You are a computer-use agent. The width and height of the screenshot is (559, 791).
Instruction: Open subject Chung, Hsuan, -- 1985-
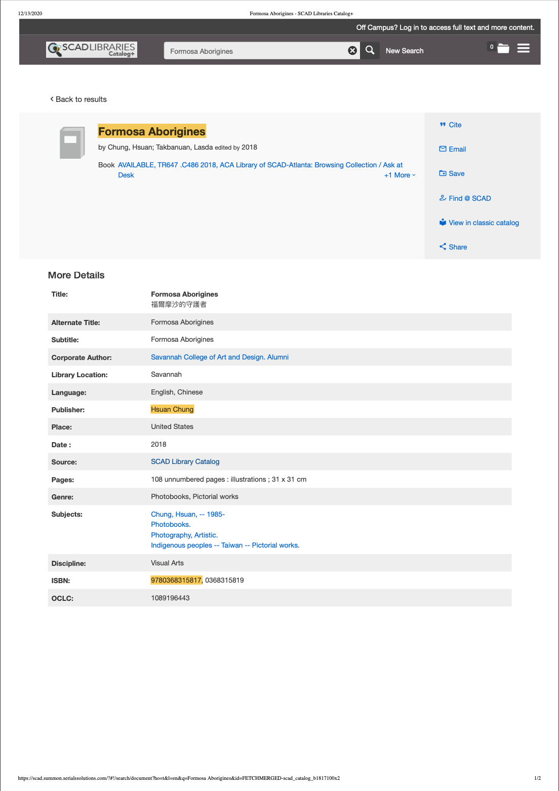click(188, 514)
